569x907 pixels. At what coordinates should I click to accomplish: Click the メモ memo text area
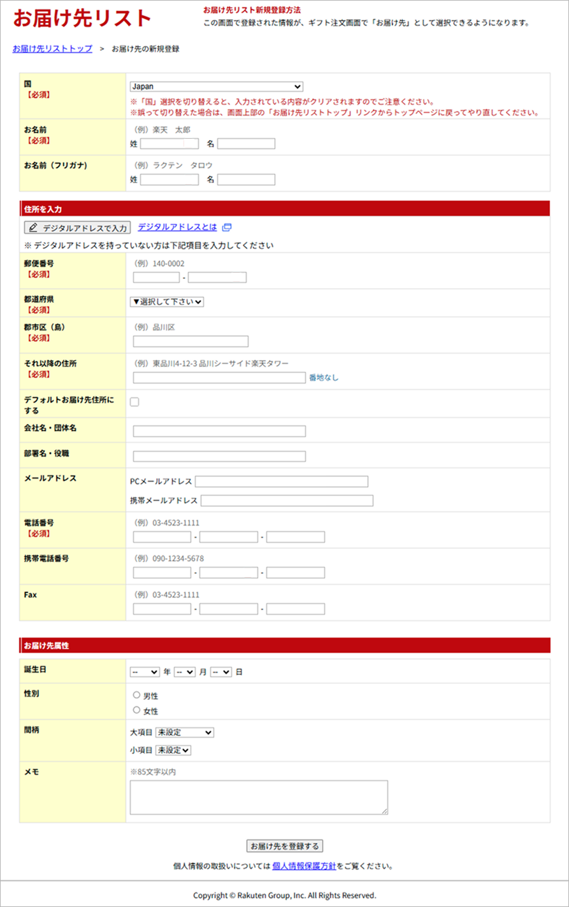pos(259,796)
